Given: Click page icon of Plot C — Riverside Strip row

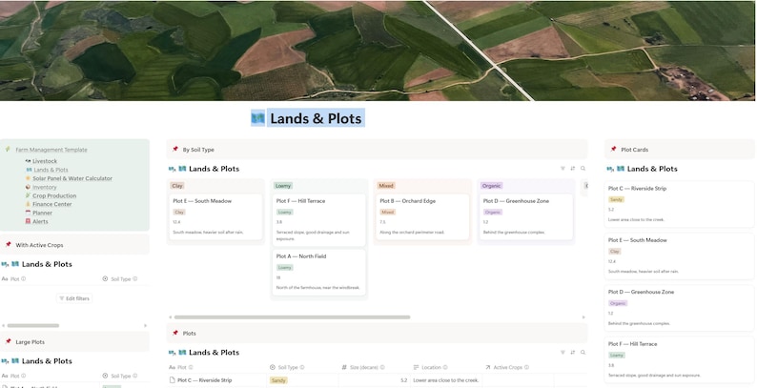Looking at the screenshot, I should click(x=173, y=380).
